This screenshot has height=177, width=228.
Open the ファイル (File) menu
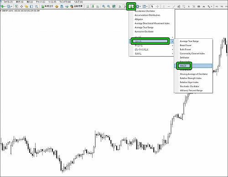pyautogui.click(x=8, y=2)
